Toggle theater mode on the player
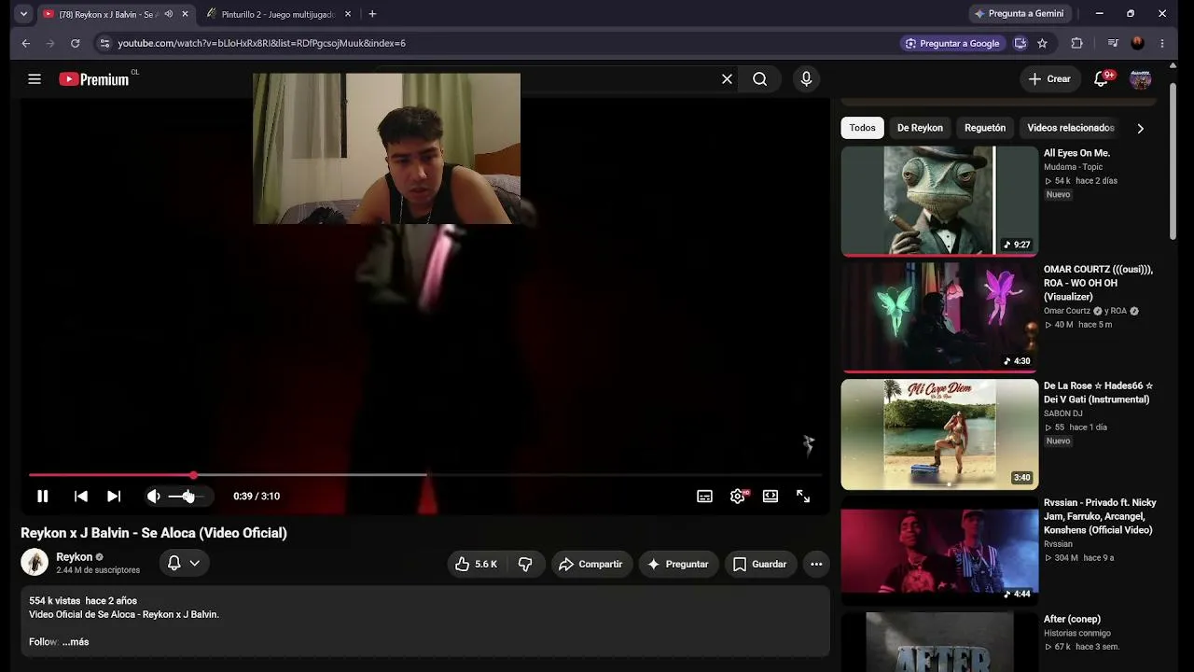Screen dimensions: 1194x672 771,497
